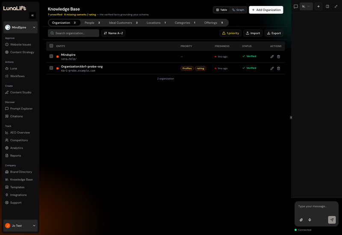342x235 pixels.
Task: Open Brand Directory
Action: point(21,172)
